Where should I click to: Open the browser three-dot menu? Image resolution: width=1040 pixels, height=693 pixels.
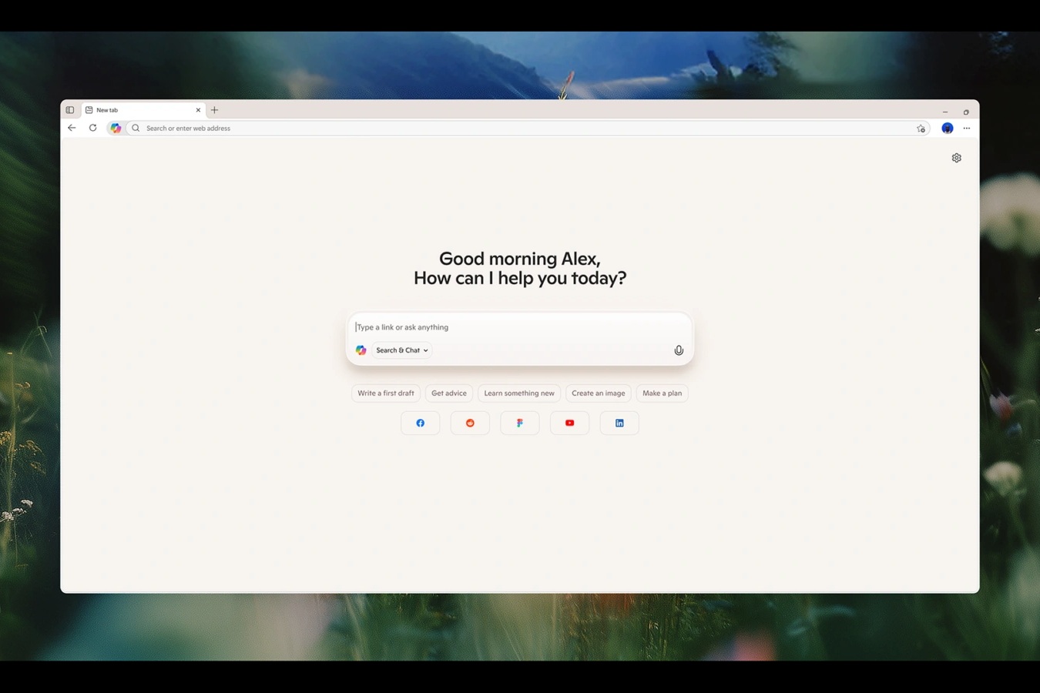[x=967, y=129]
